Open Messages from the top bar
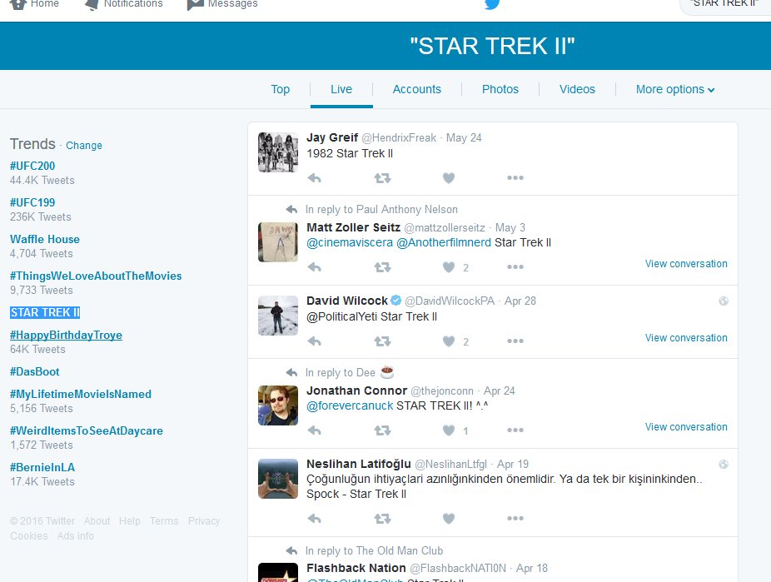Viewport: 771px width, 582px height. coord(222,4)
